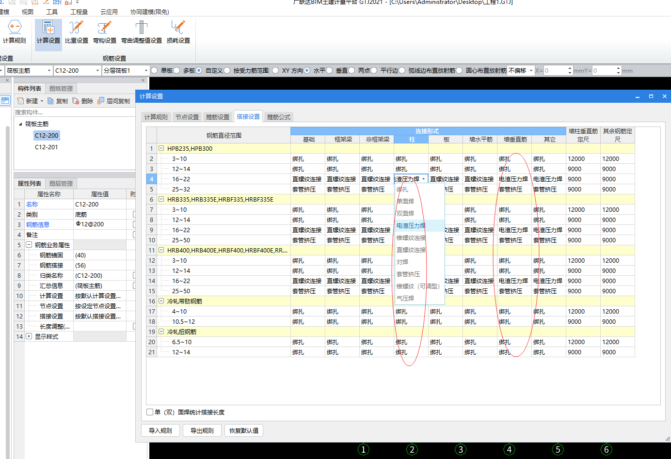The width and height of the screenshot is (671, 459).
Task: Choose 电渣压力焊 from dropdown list
Action: (419, 225)
